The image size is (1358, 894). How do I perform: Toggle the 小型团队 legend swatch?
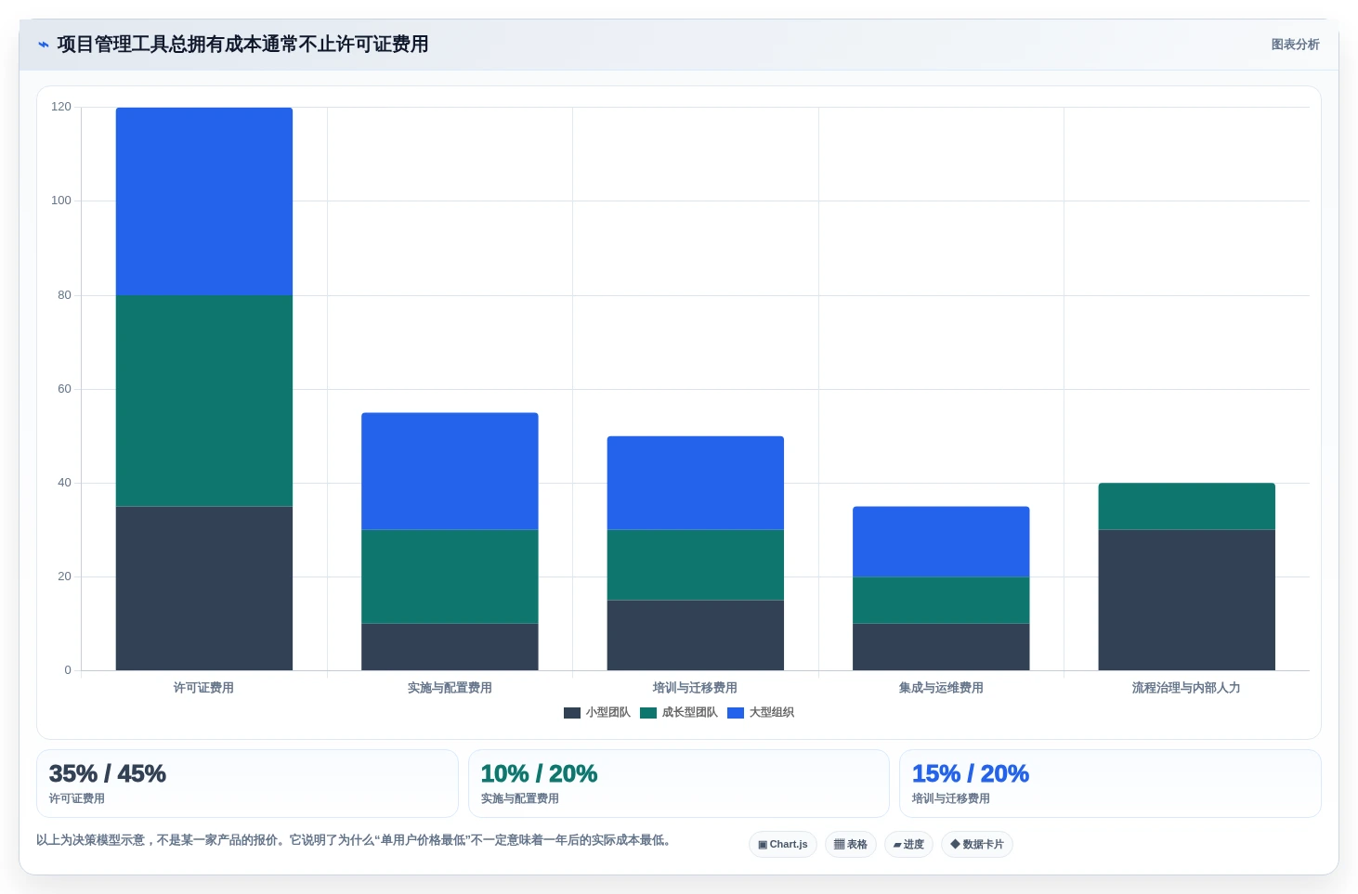tap(572, 713)
